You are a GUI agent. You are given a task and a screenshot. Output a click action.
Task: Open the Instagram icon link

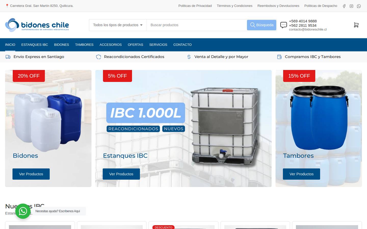(351, 6)
